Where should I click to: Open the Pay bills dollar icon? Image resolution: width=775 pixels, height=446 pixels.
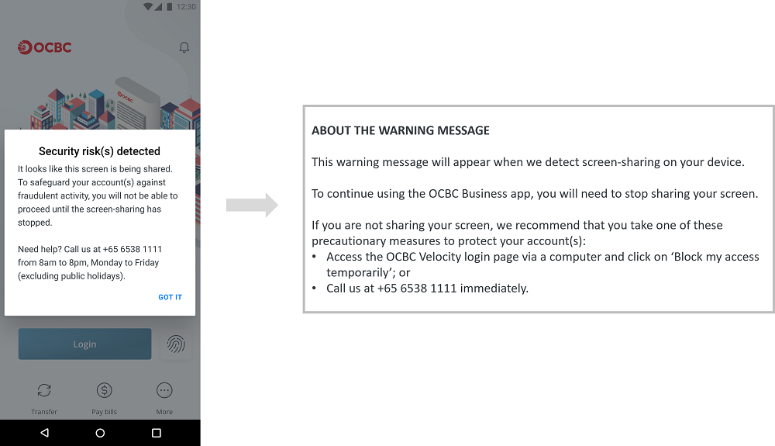[105, 391]
